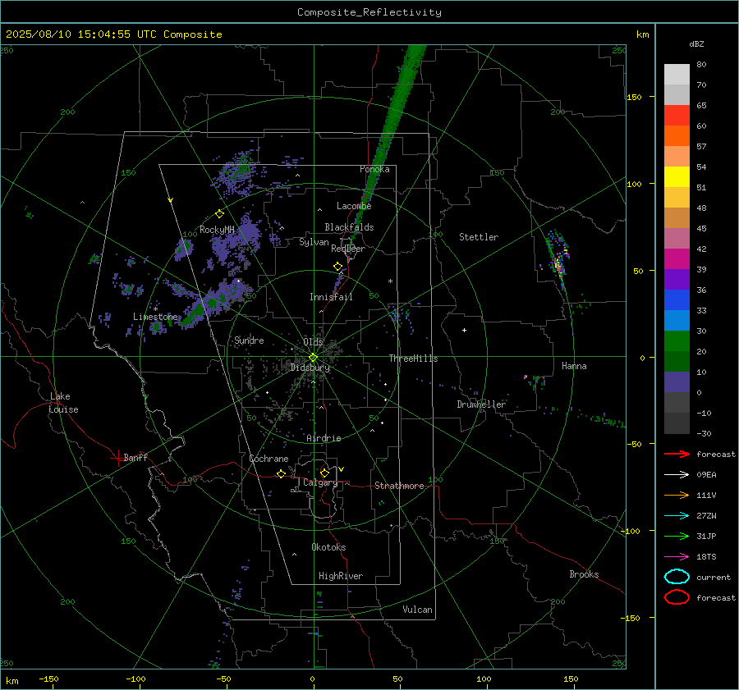Click the 2025/08/10 15:04:55 UTC Composite timestamp
Viewport: 739px width, 690px height.
[113, 34]
